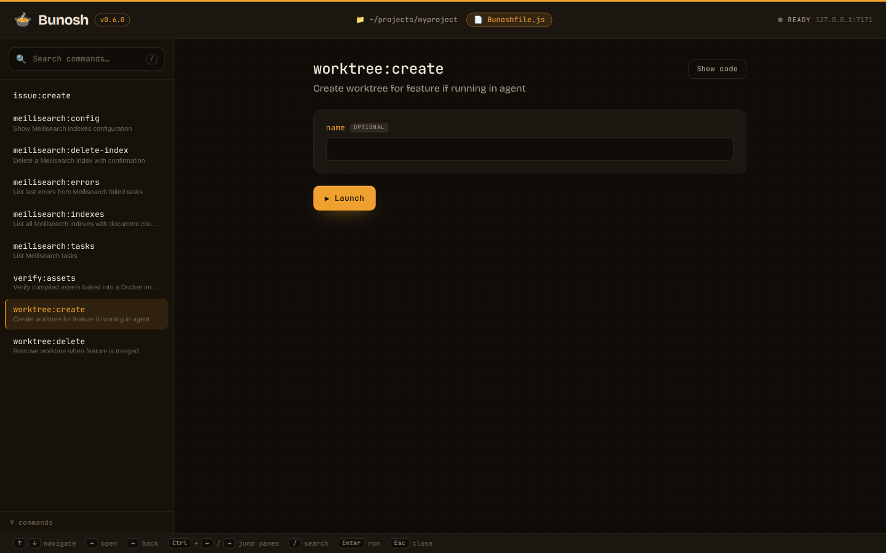
Task: Click the 'jump panes' footer hint text
Action: [259, 544]
